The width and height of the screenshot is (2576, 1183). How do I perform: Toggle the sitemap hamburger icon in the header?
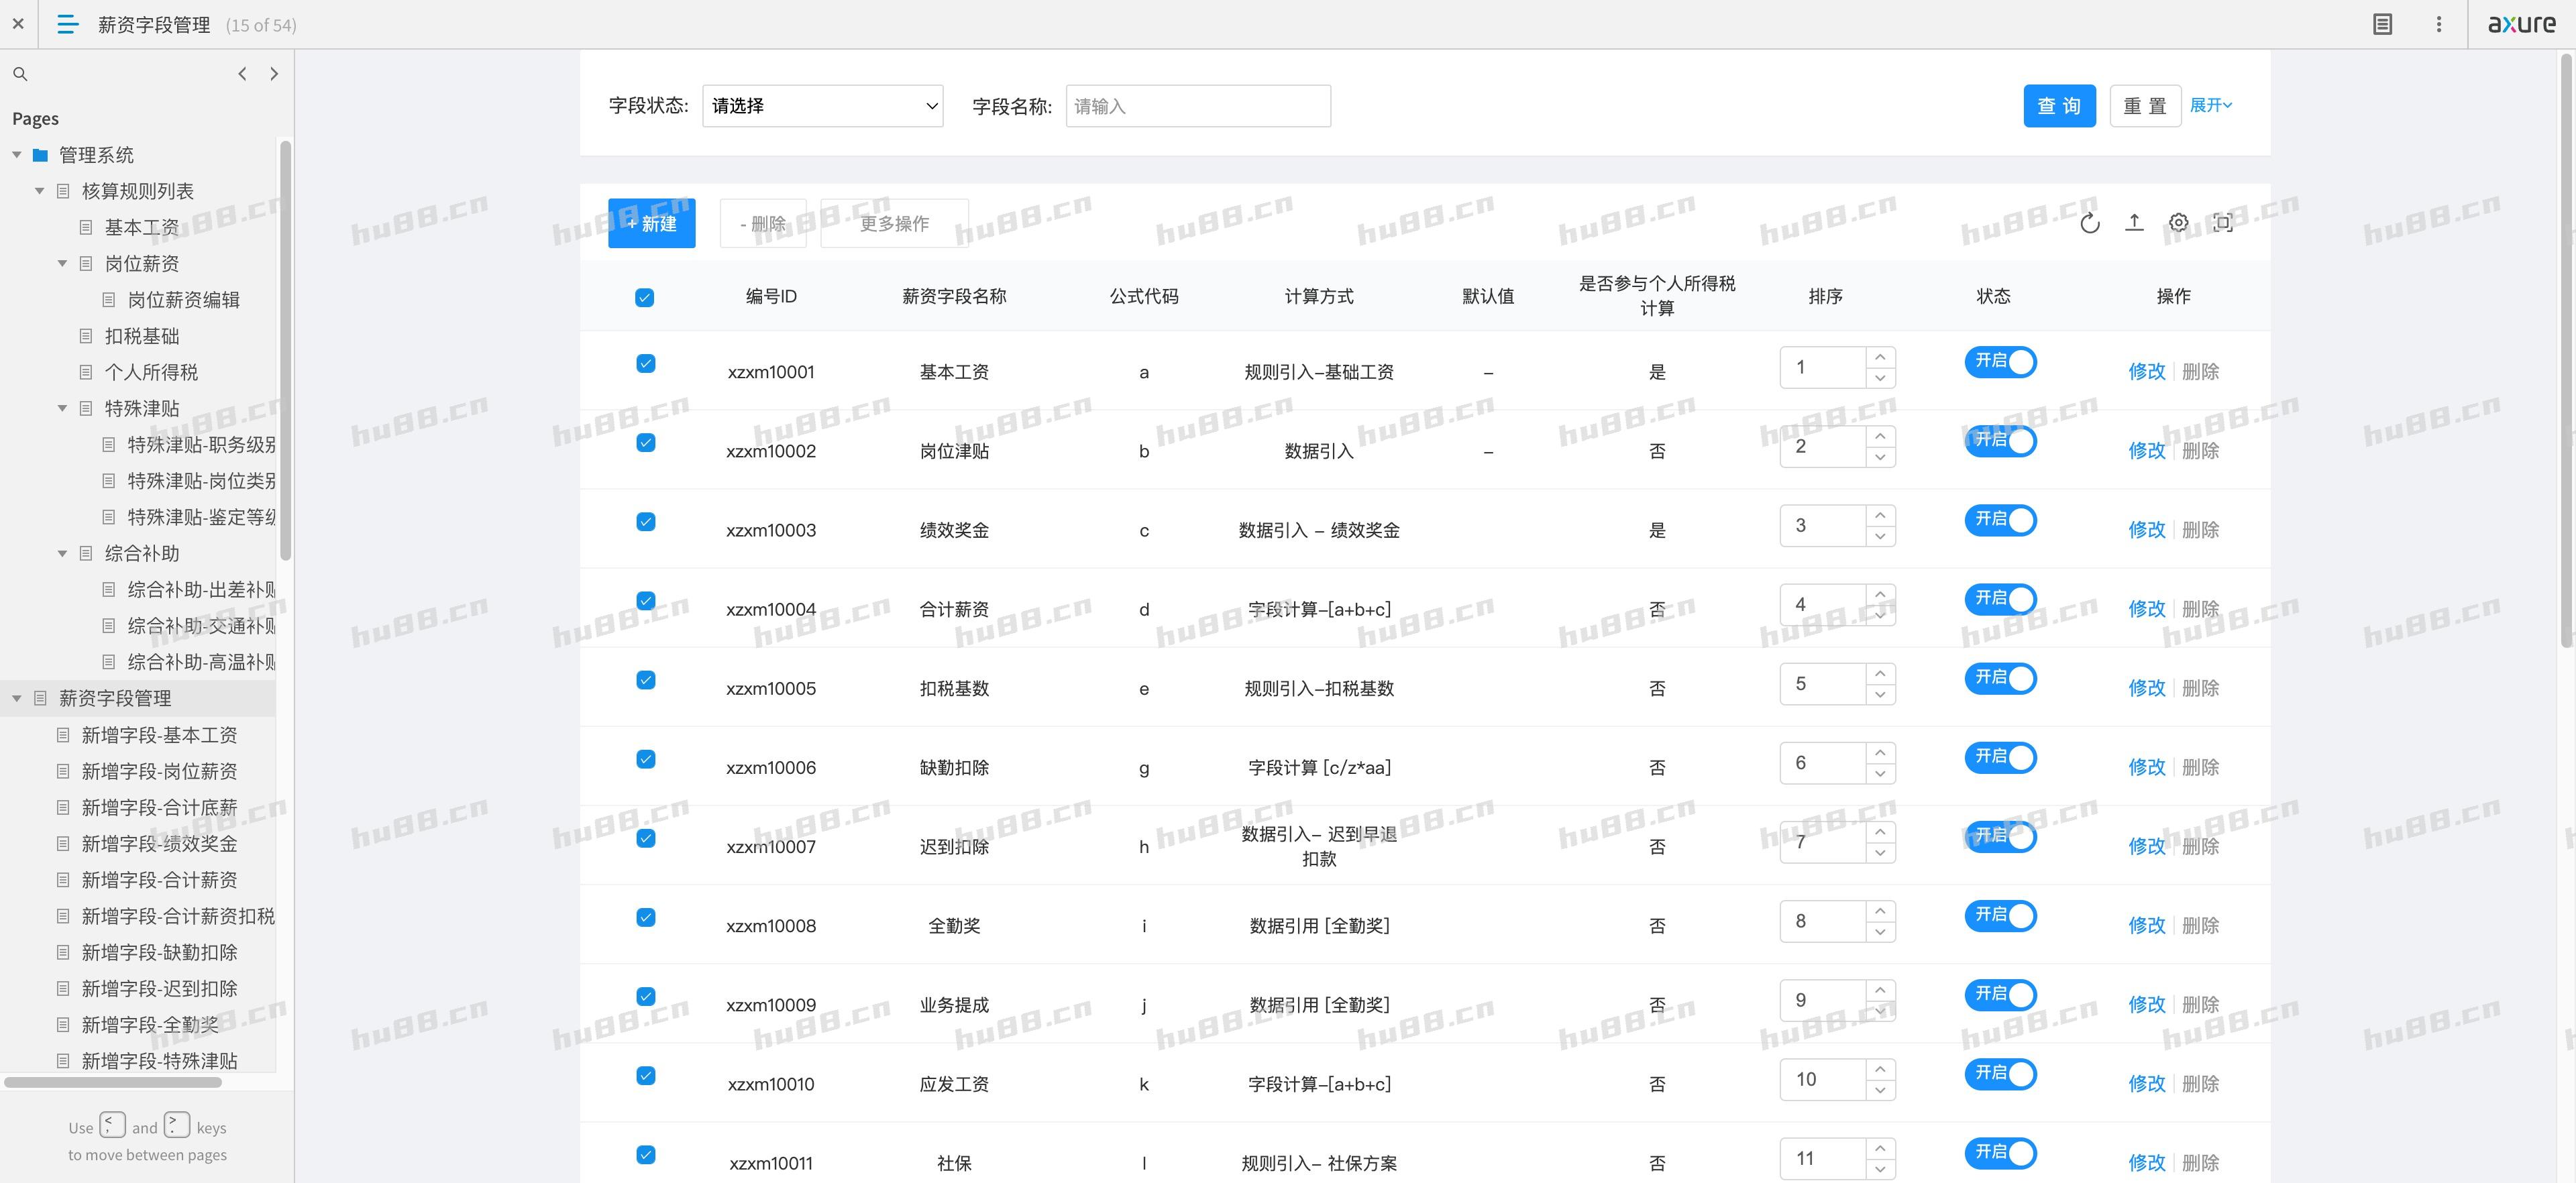[66, 24]
